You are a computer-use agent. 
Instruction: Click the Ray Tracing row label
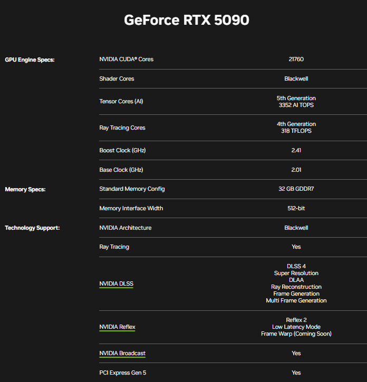(x=114, y=247)
